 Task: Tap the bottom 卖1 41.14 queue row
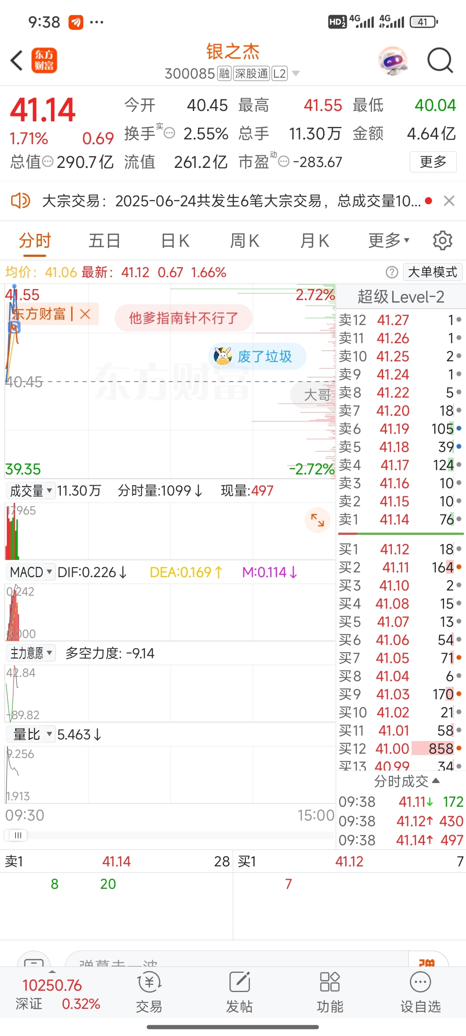coord(116,862)
